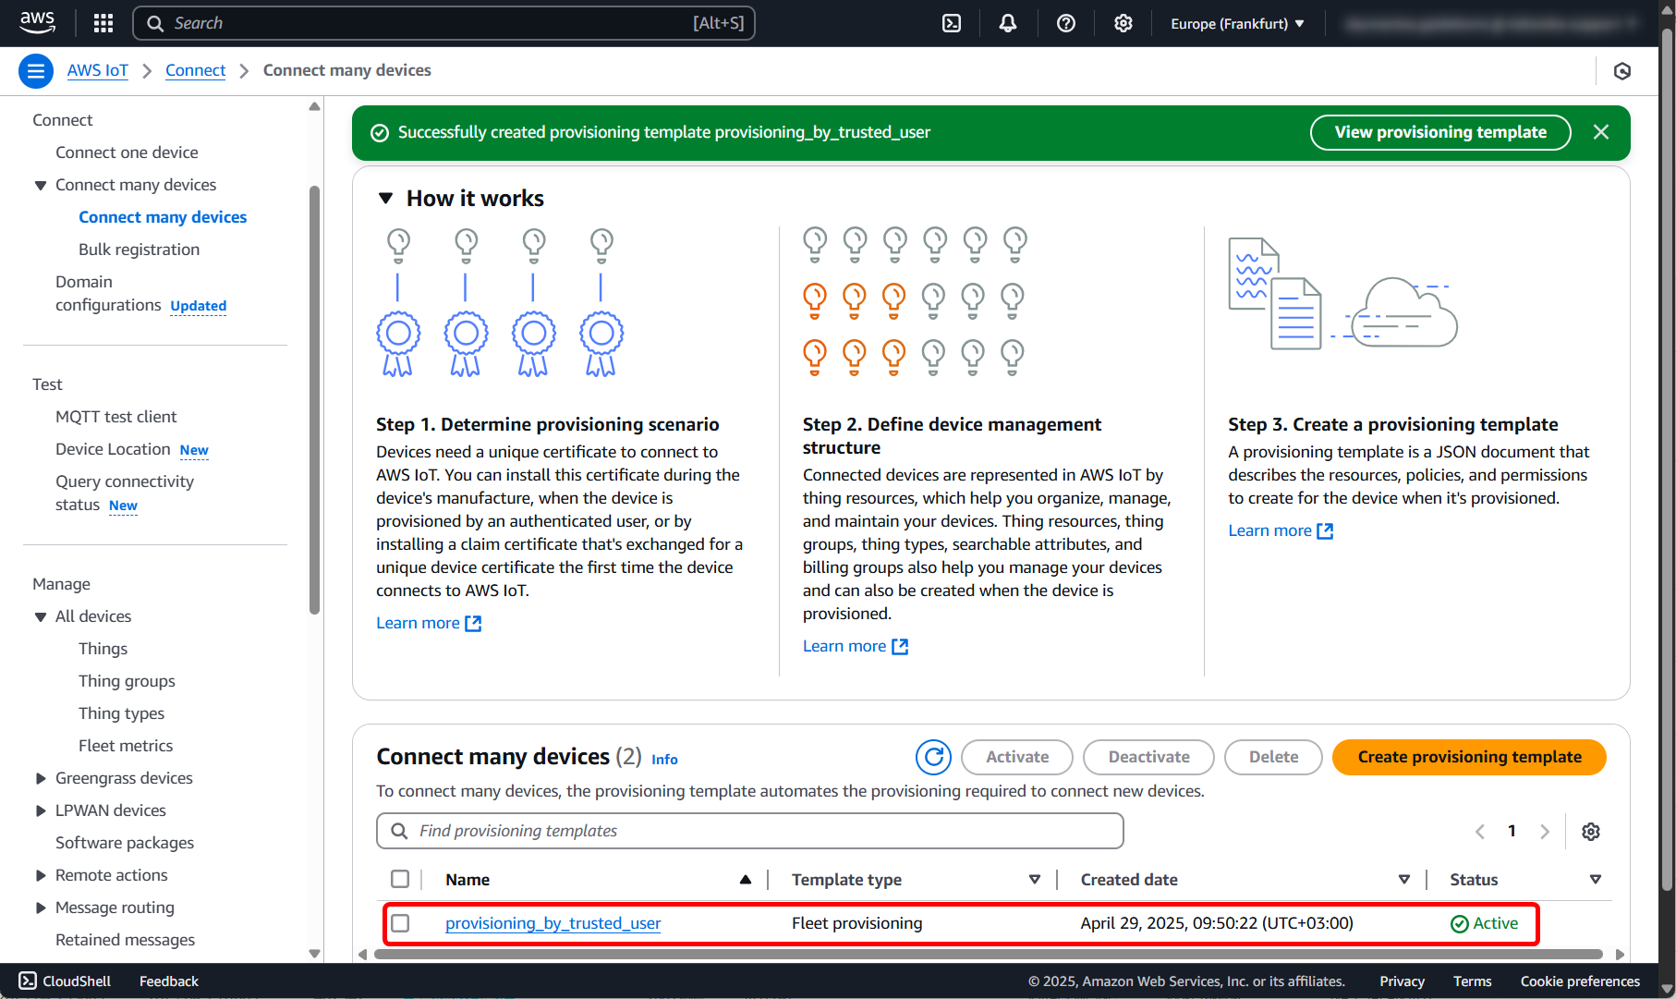Click Create provisioning template button

click(x=1469, y=757)
